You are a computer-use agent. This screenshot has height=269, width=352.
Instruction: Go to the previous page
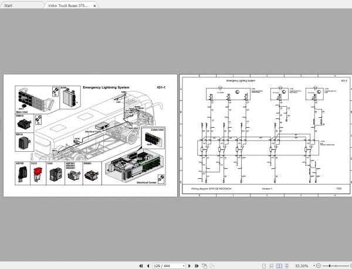click(x=148, y=266)
